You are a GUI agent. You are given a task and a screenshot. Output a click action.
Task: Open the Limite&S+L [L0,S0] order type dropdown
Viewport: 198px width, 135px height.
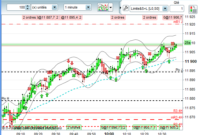[165, 9]
